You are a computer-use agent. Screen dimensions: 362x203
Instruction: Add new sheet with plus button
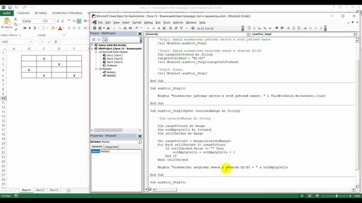(x=68, y=191)
